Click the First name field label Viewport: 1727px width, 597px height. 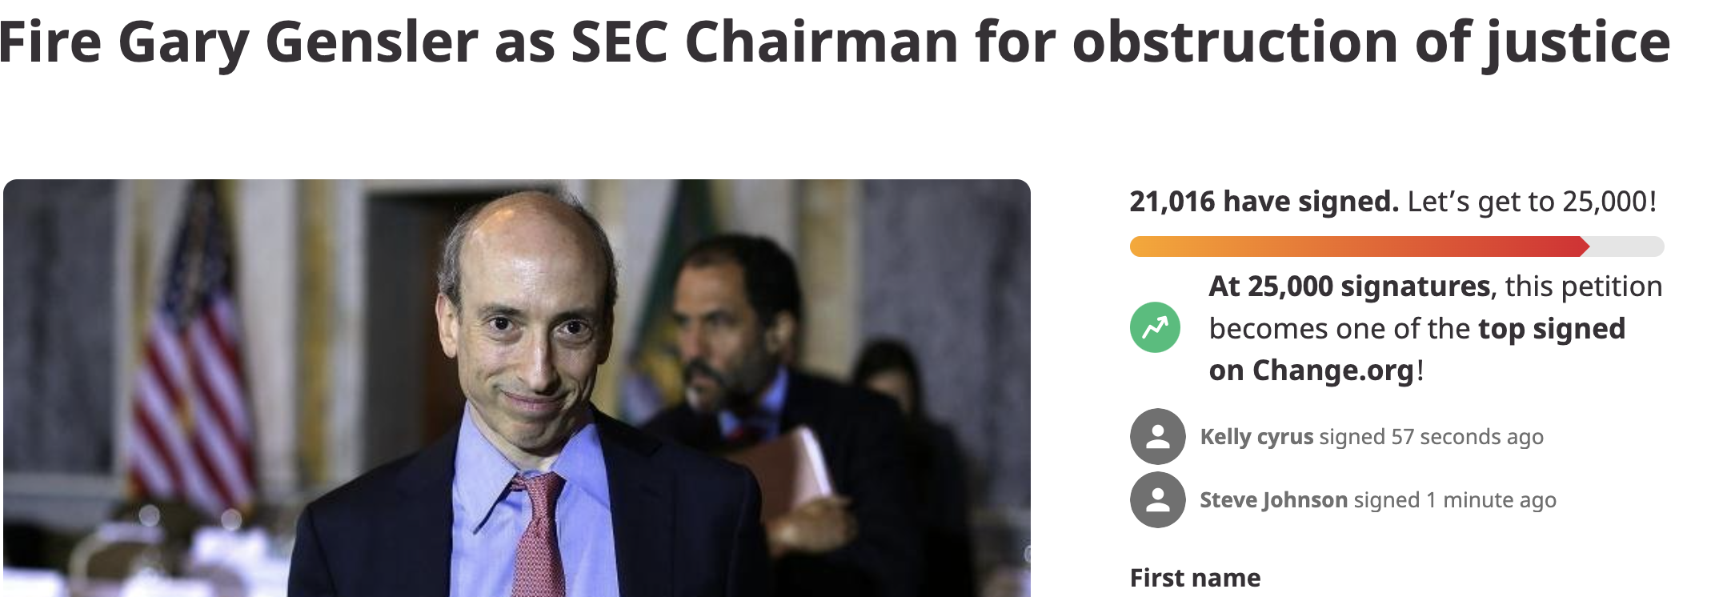[1195, 578]
